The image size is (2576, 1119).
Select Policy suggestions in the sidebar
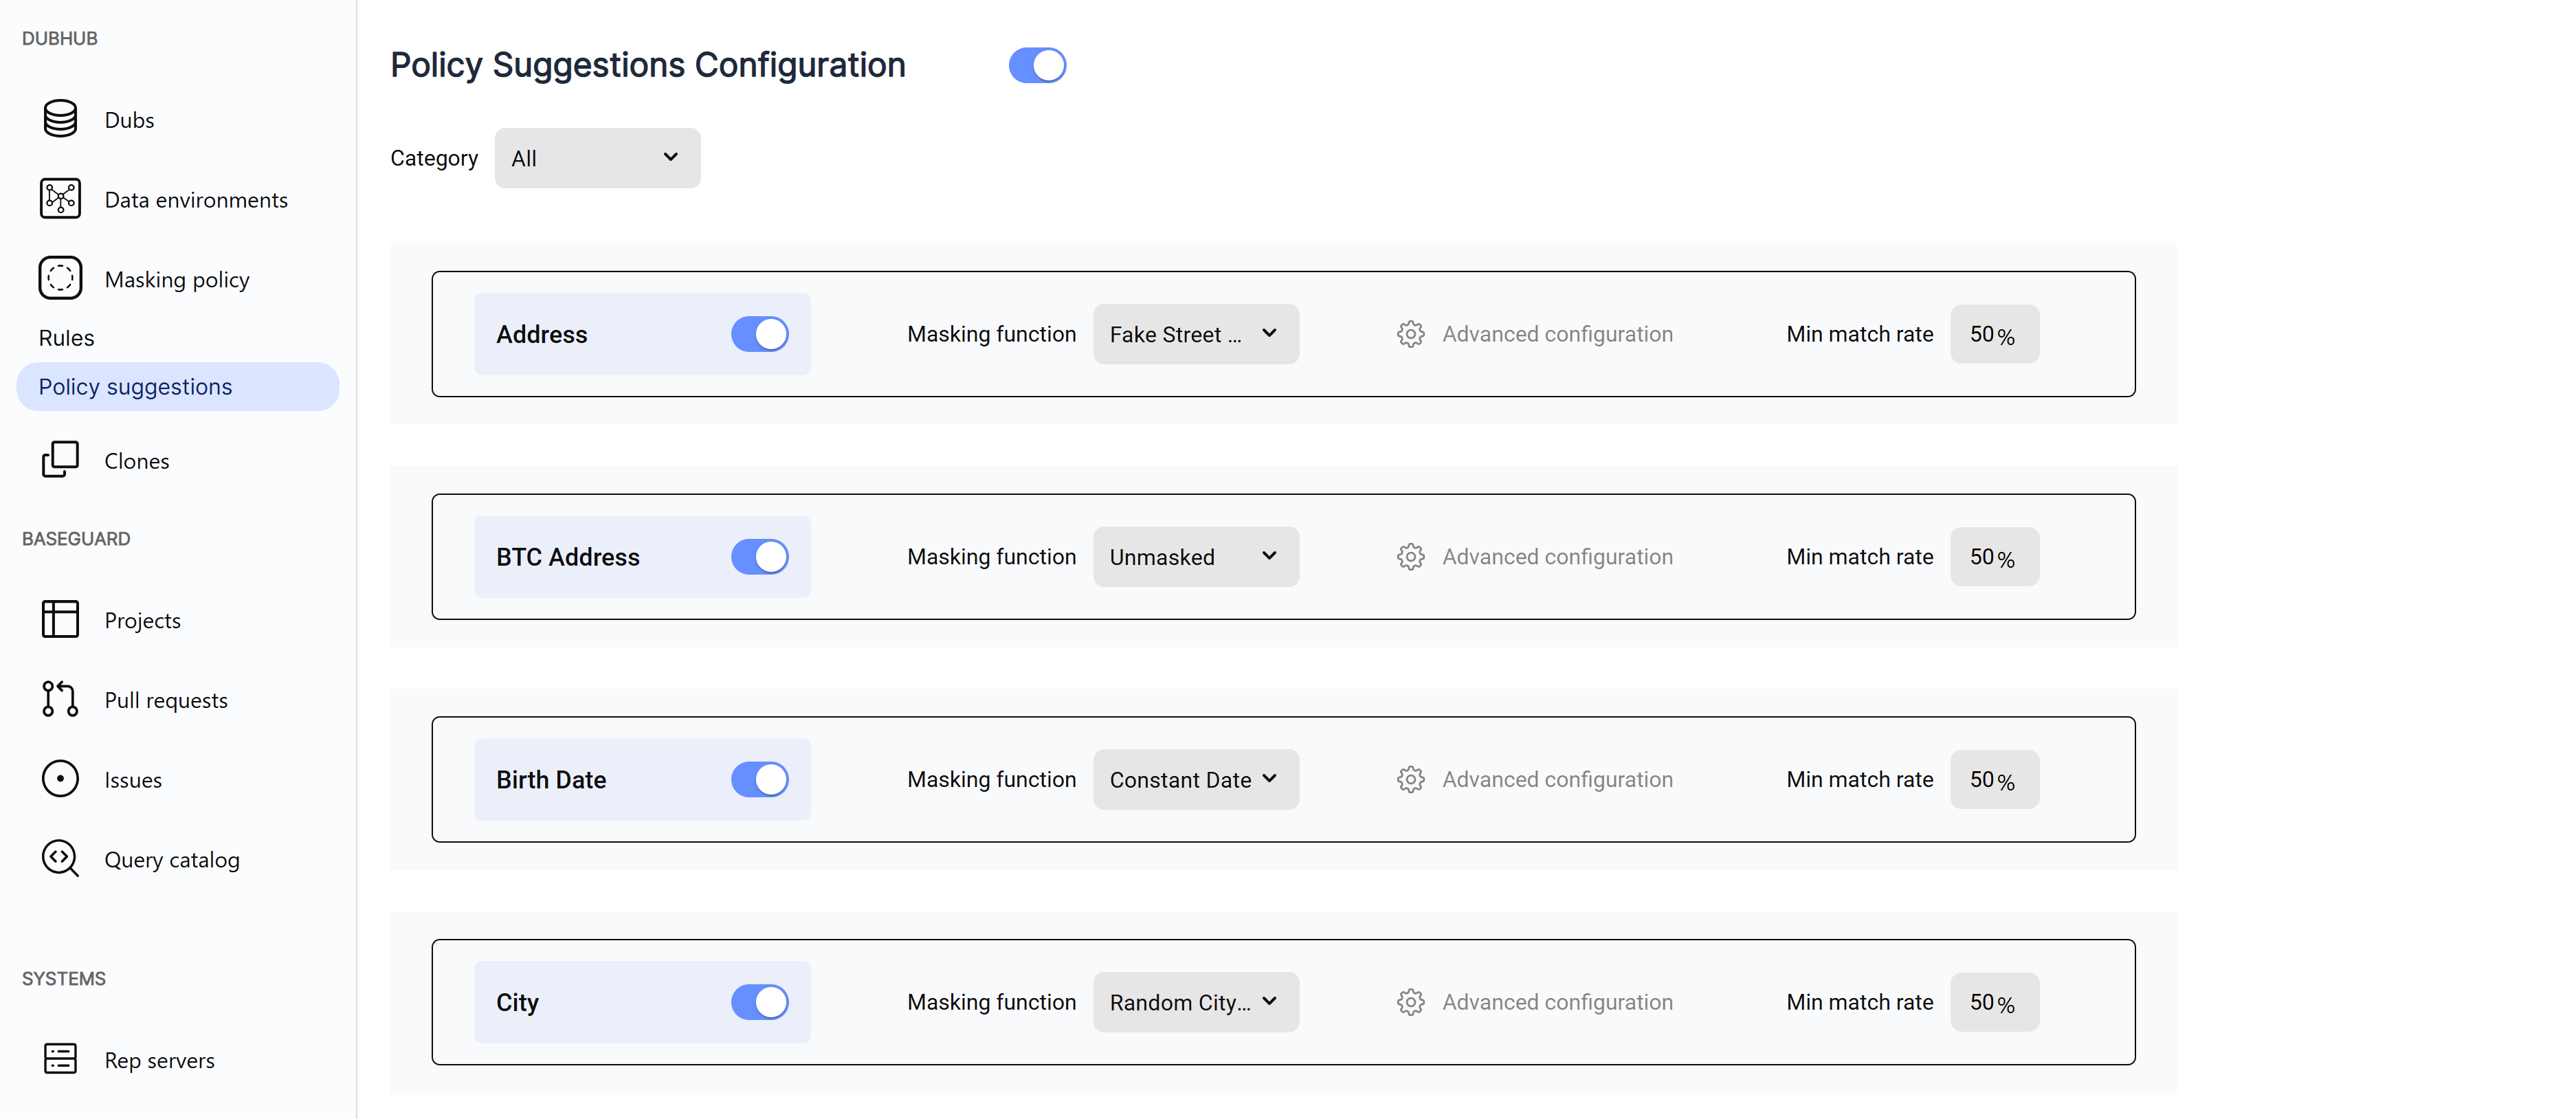pos(136,387)
